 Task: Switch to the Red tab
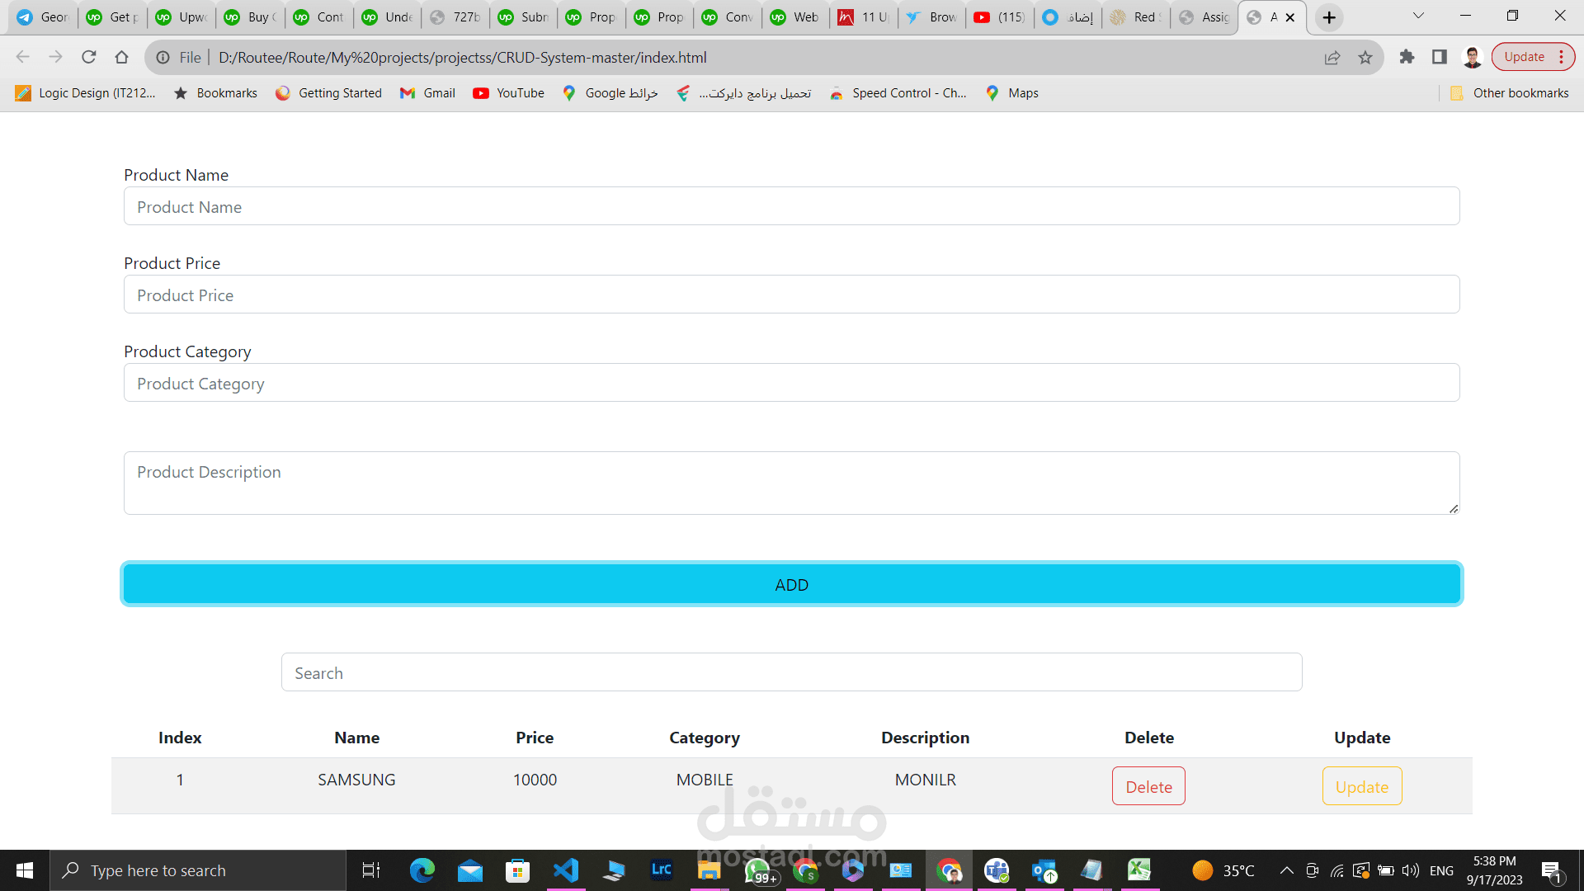pos(1136,17)
